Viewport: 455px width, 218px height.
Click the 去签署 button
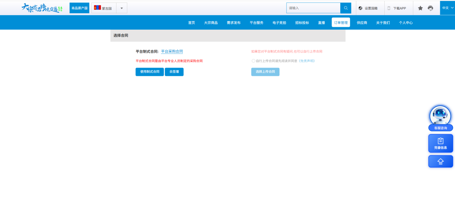pyautogui.click(x=174, y=72)
